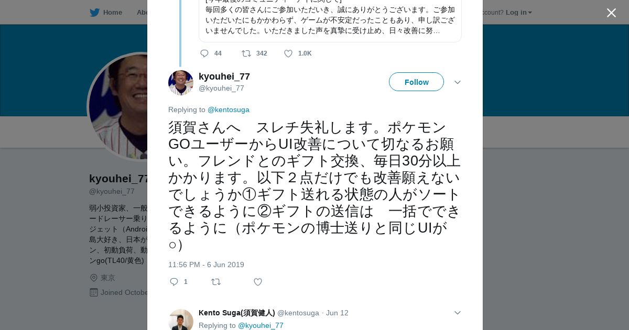Click Kento Suga's profile avatar

pyautogui.click(x=181, y=321)
